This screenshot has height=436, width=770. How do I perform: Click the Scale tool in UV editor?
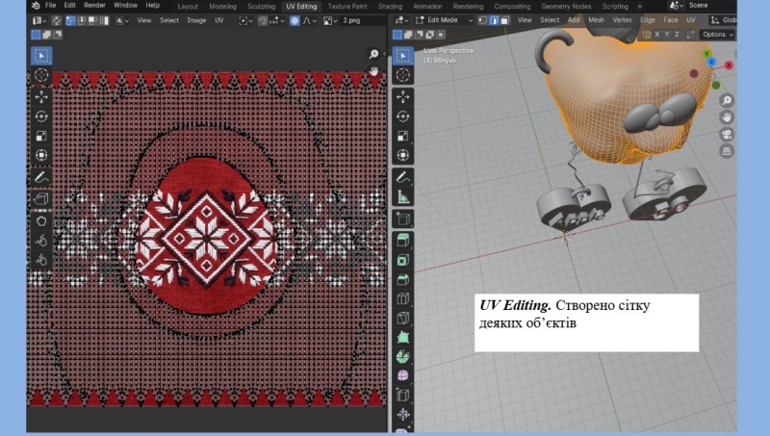tap(42, 136)
